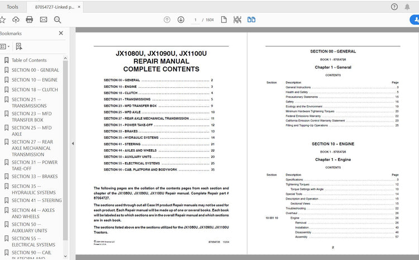Select single page view icon
The height and width of the screenshot is (260, 419).
tap(224, 20)
